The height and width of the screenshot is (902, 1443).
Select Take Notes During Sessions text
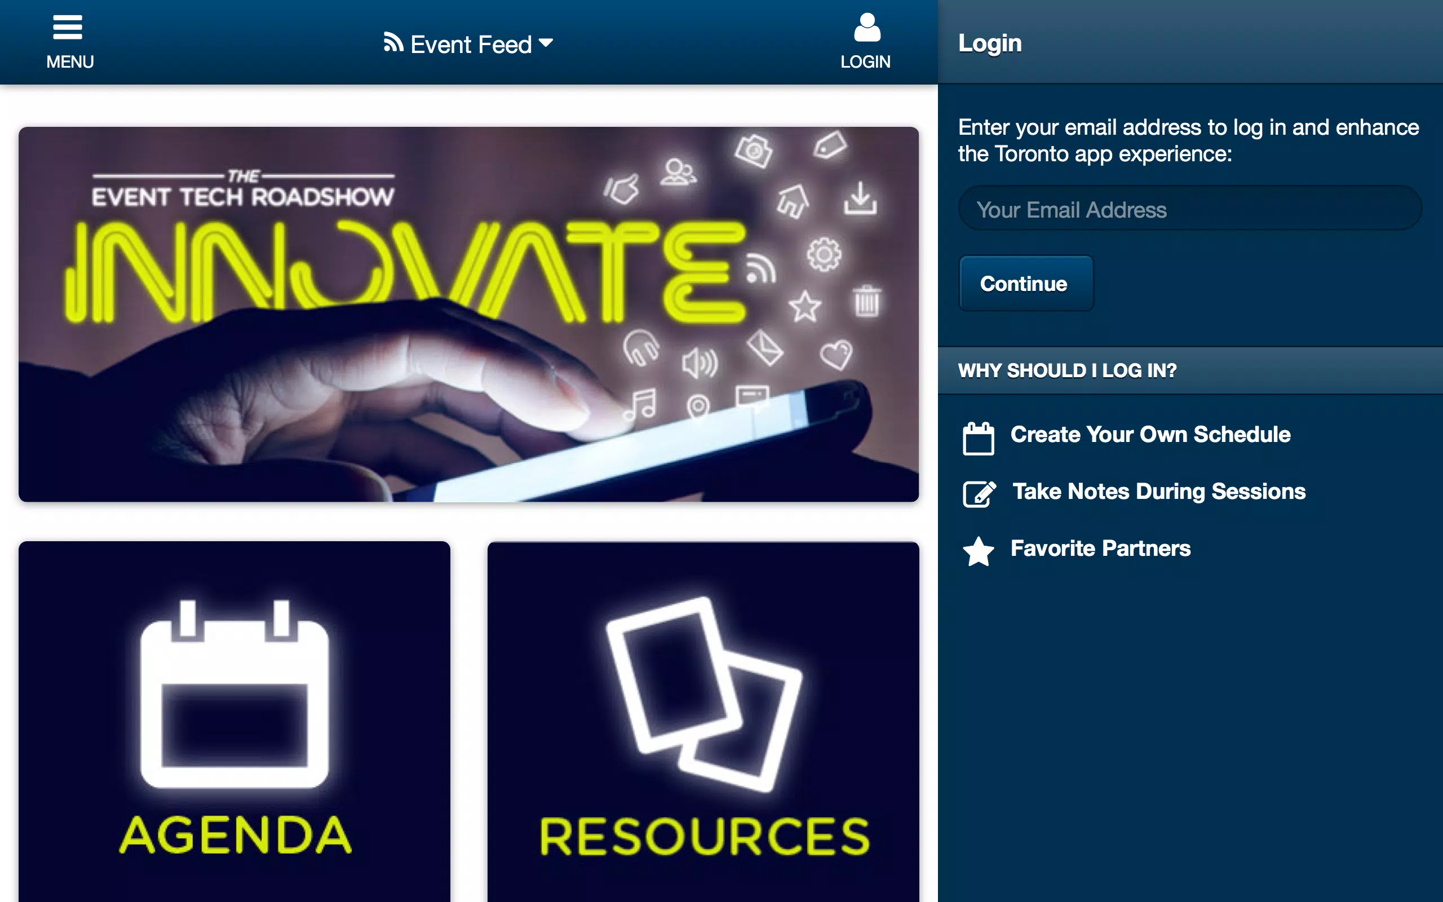[x=1159, y=492]
